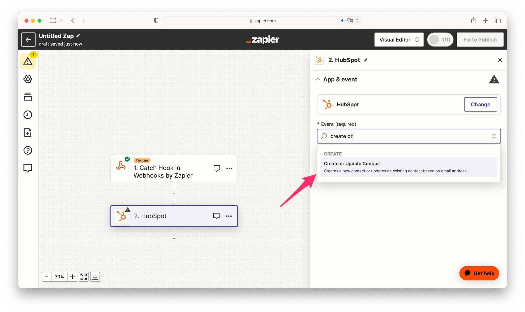Select the 1. Catch Hook trigger step
This screenshot has height=312, width=525.
174,169
